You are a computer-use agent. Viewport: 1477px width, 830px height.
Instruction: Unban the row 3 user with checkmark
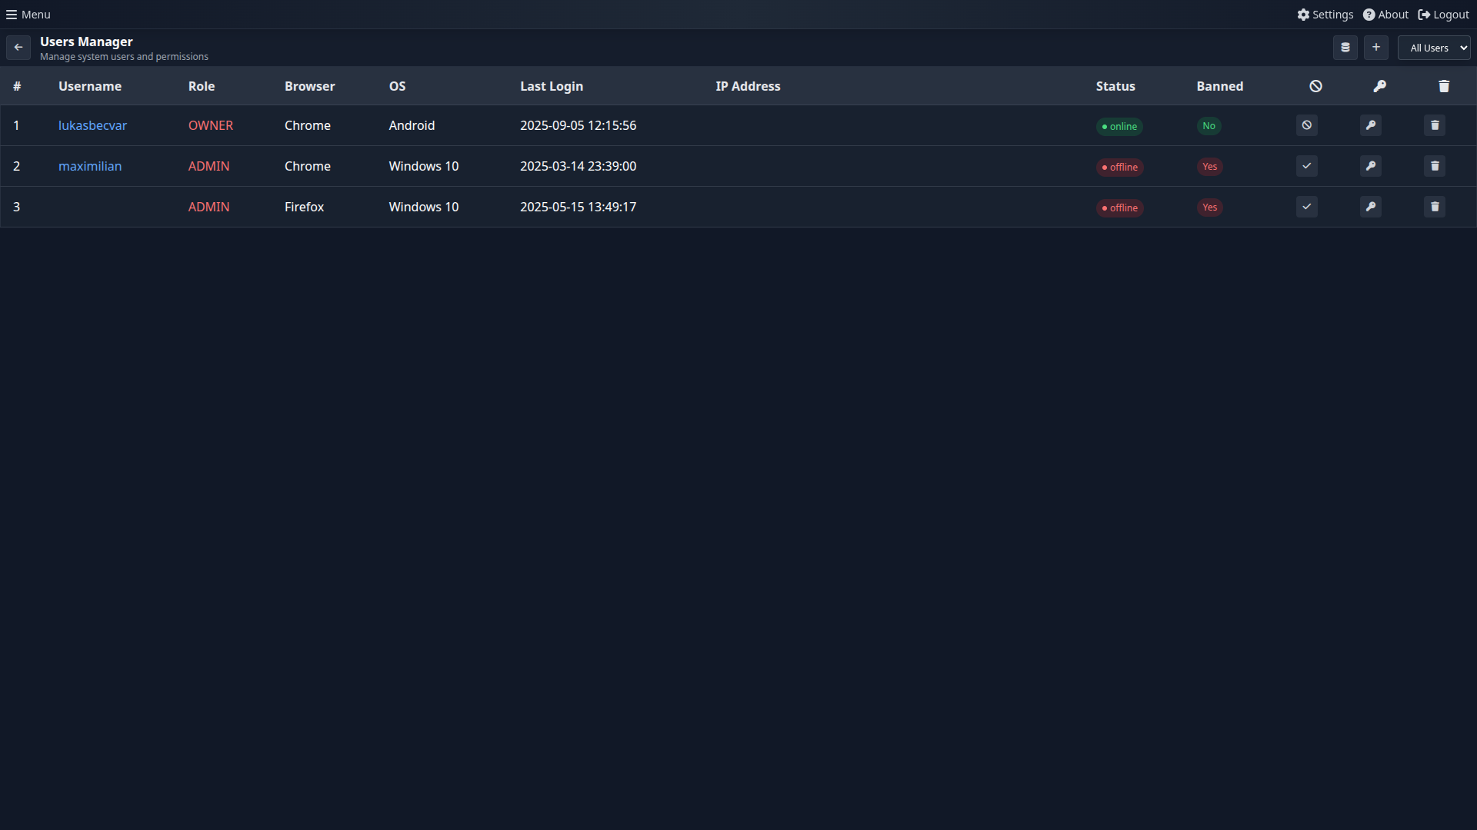click(1306, 207)
